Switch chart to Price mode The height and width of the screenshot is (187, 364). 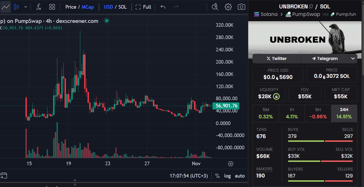point(71,7)
